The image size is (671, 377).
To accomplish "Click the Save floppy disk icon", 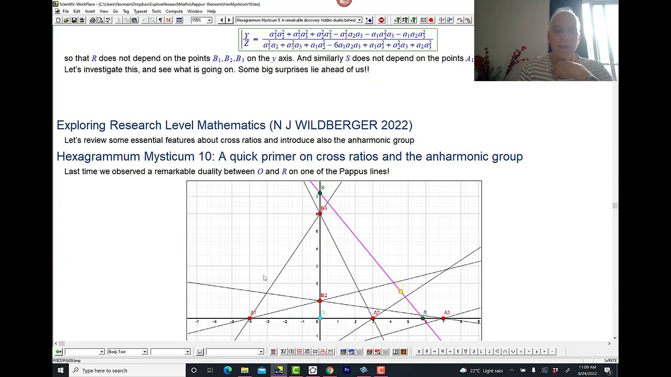I will pos(74,20).
